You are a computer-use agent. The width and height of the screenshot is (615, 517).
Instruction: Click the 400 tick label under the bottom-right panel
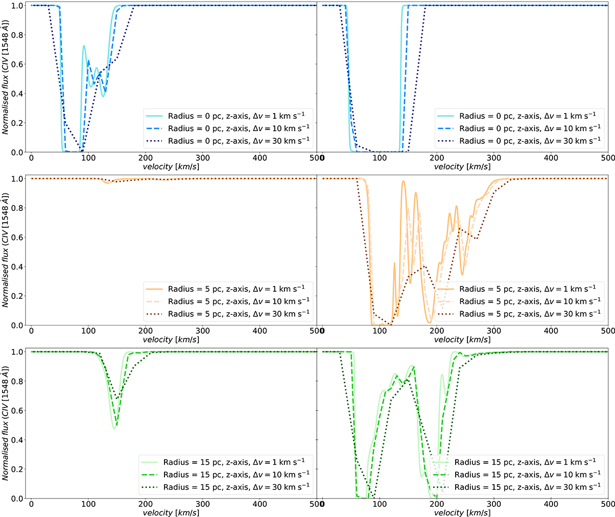click(x=551, y=505)
